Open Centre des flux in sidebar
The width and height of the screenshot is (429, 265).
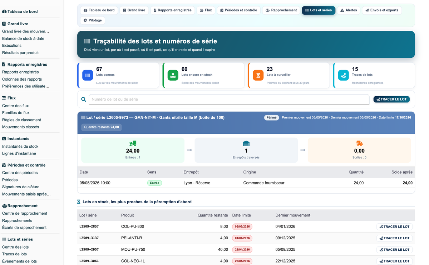[x=15, y=106]
